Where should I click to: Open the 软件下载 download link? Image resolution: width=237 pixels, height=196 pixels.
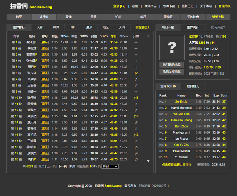click(169, 6)
